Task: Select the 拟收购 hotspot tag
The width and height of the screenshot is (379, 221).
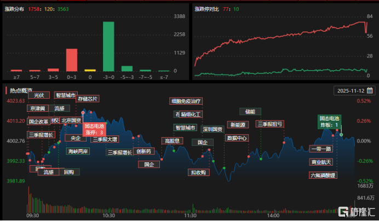Action: coord(198,173)
